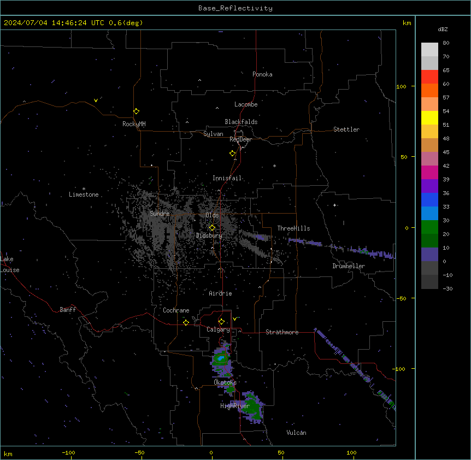This screenshot has width=471, height=460.
Task: Click the bright green 30 dBZ legend swatch
Action: pyautogui.click(x=429, y=227)
